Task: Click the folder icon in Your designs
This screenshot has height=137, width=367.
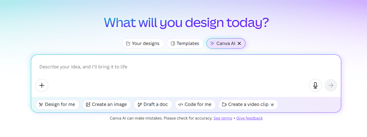Action: (x=128, y=43)
